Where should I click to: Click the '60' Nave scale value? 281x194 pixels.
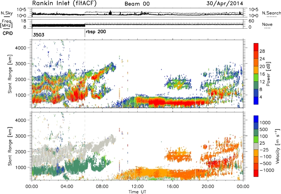[251, 21]
